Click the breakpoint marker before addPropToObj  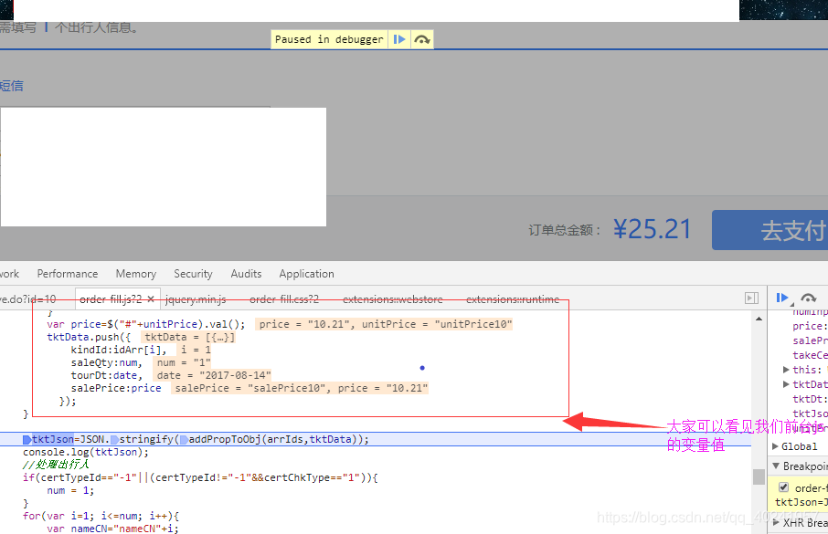click(x=184, y=440)
